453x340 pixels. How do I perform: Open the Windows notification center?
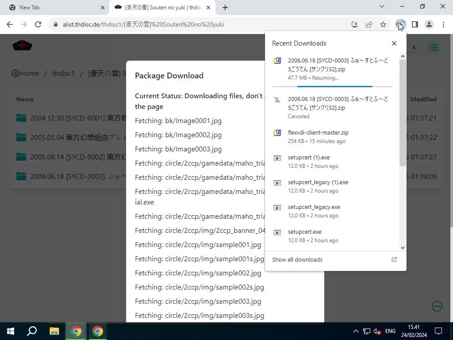pyautogui.click(x=438, y=331)
